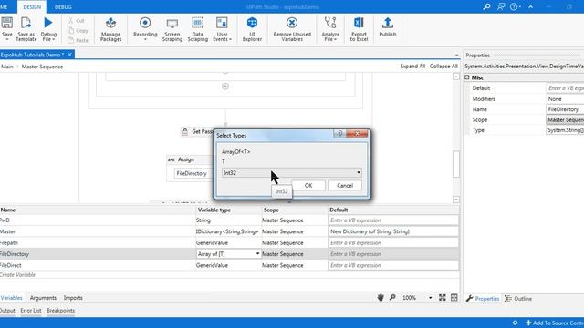Click the plus add-activity icon in workflow
This screenshot has width=584, height=328.
225,87
